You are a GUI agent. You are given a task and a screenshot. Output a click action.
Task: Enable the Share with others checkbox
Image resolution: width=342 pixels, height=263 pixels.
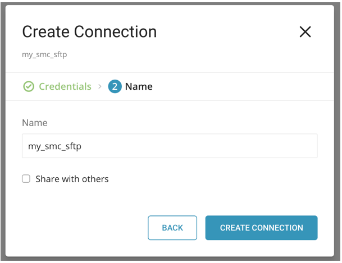[26, 179]
